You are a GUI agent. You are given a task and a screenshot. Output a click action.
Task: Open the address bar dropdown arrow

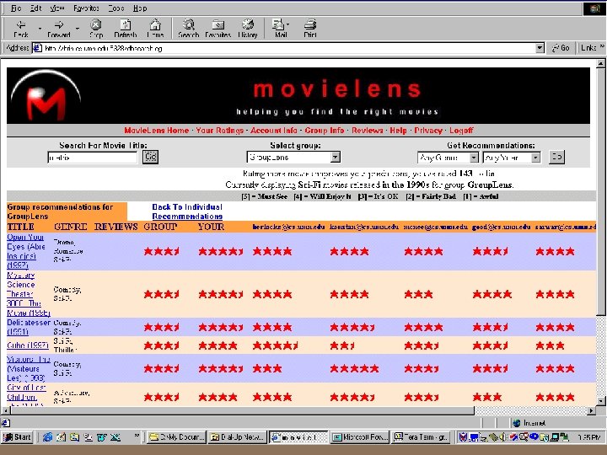pos(540,48)
